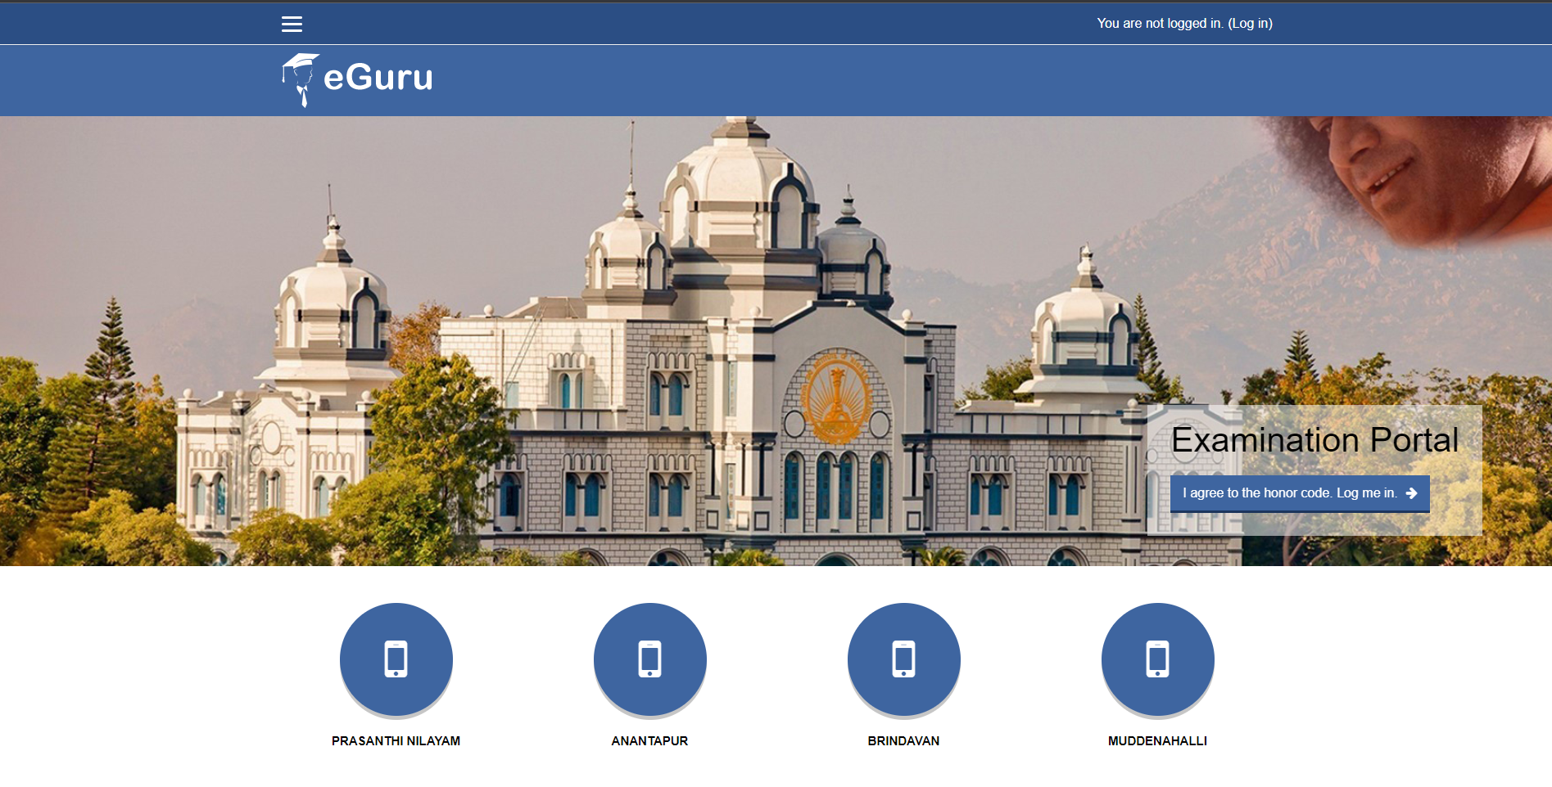Image resolution: width=1552 pixels, height=787 pixels.
Task: Follow the Log in link in header
Action: pos(1250,24)
